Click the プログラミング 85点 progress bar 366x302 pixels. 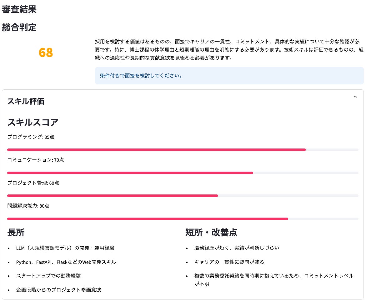pyautogui.click(x=183, y=150)
